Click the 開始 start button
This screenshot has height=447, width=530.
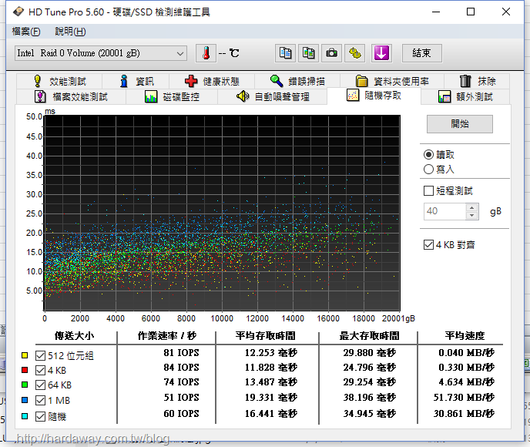(460, 124)
